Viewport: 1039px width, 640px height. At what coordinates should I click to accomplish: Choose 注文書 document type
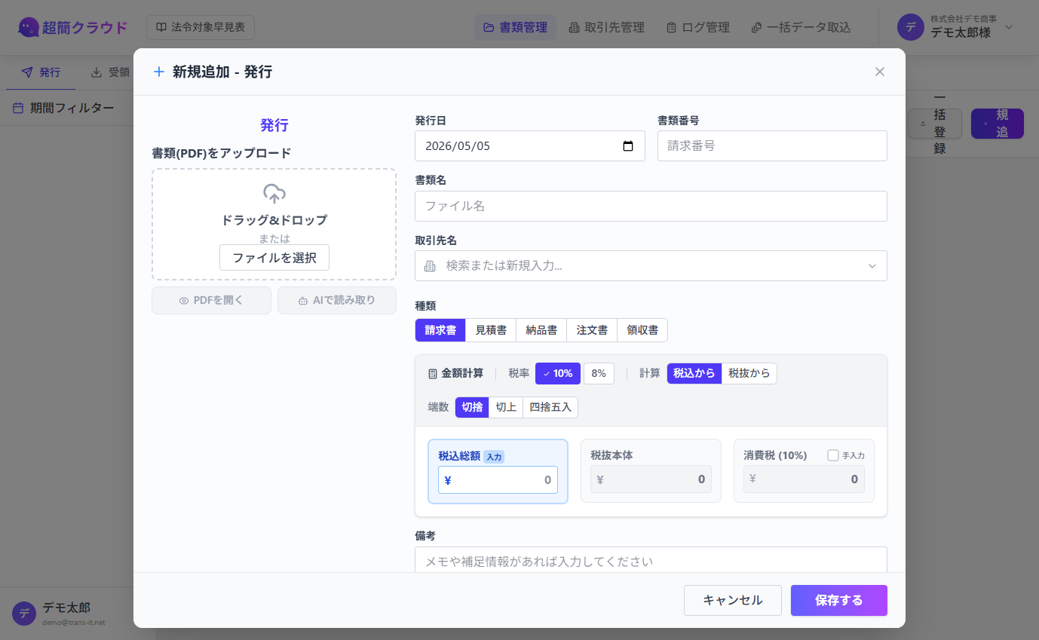[592, 330]
